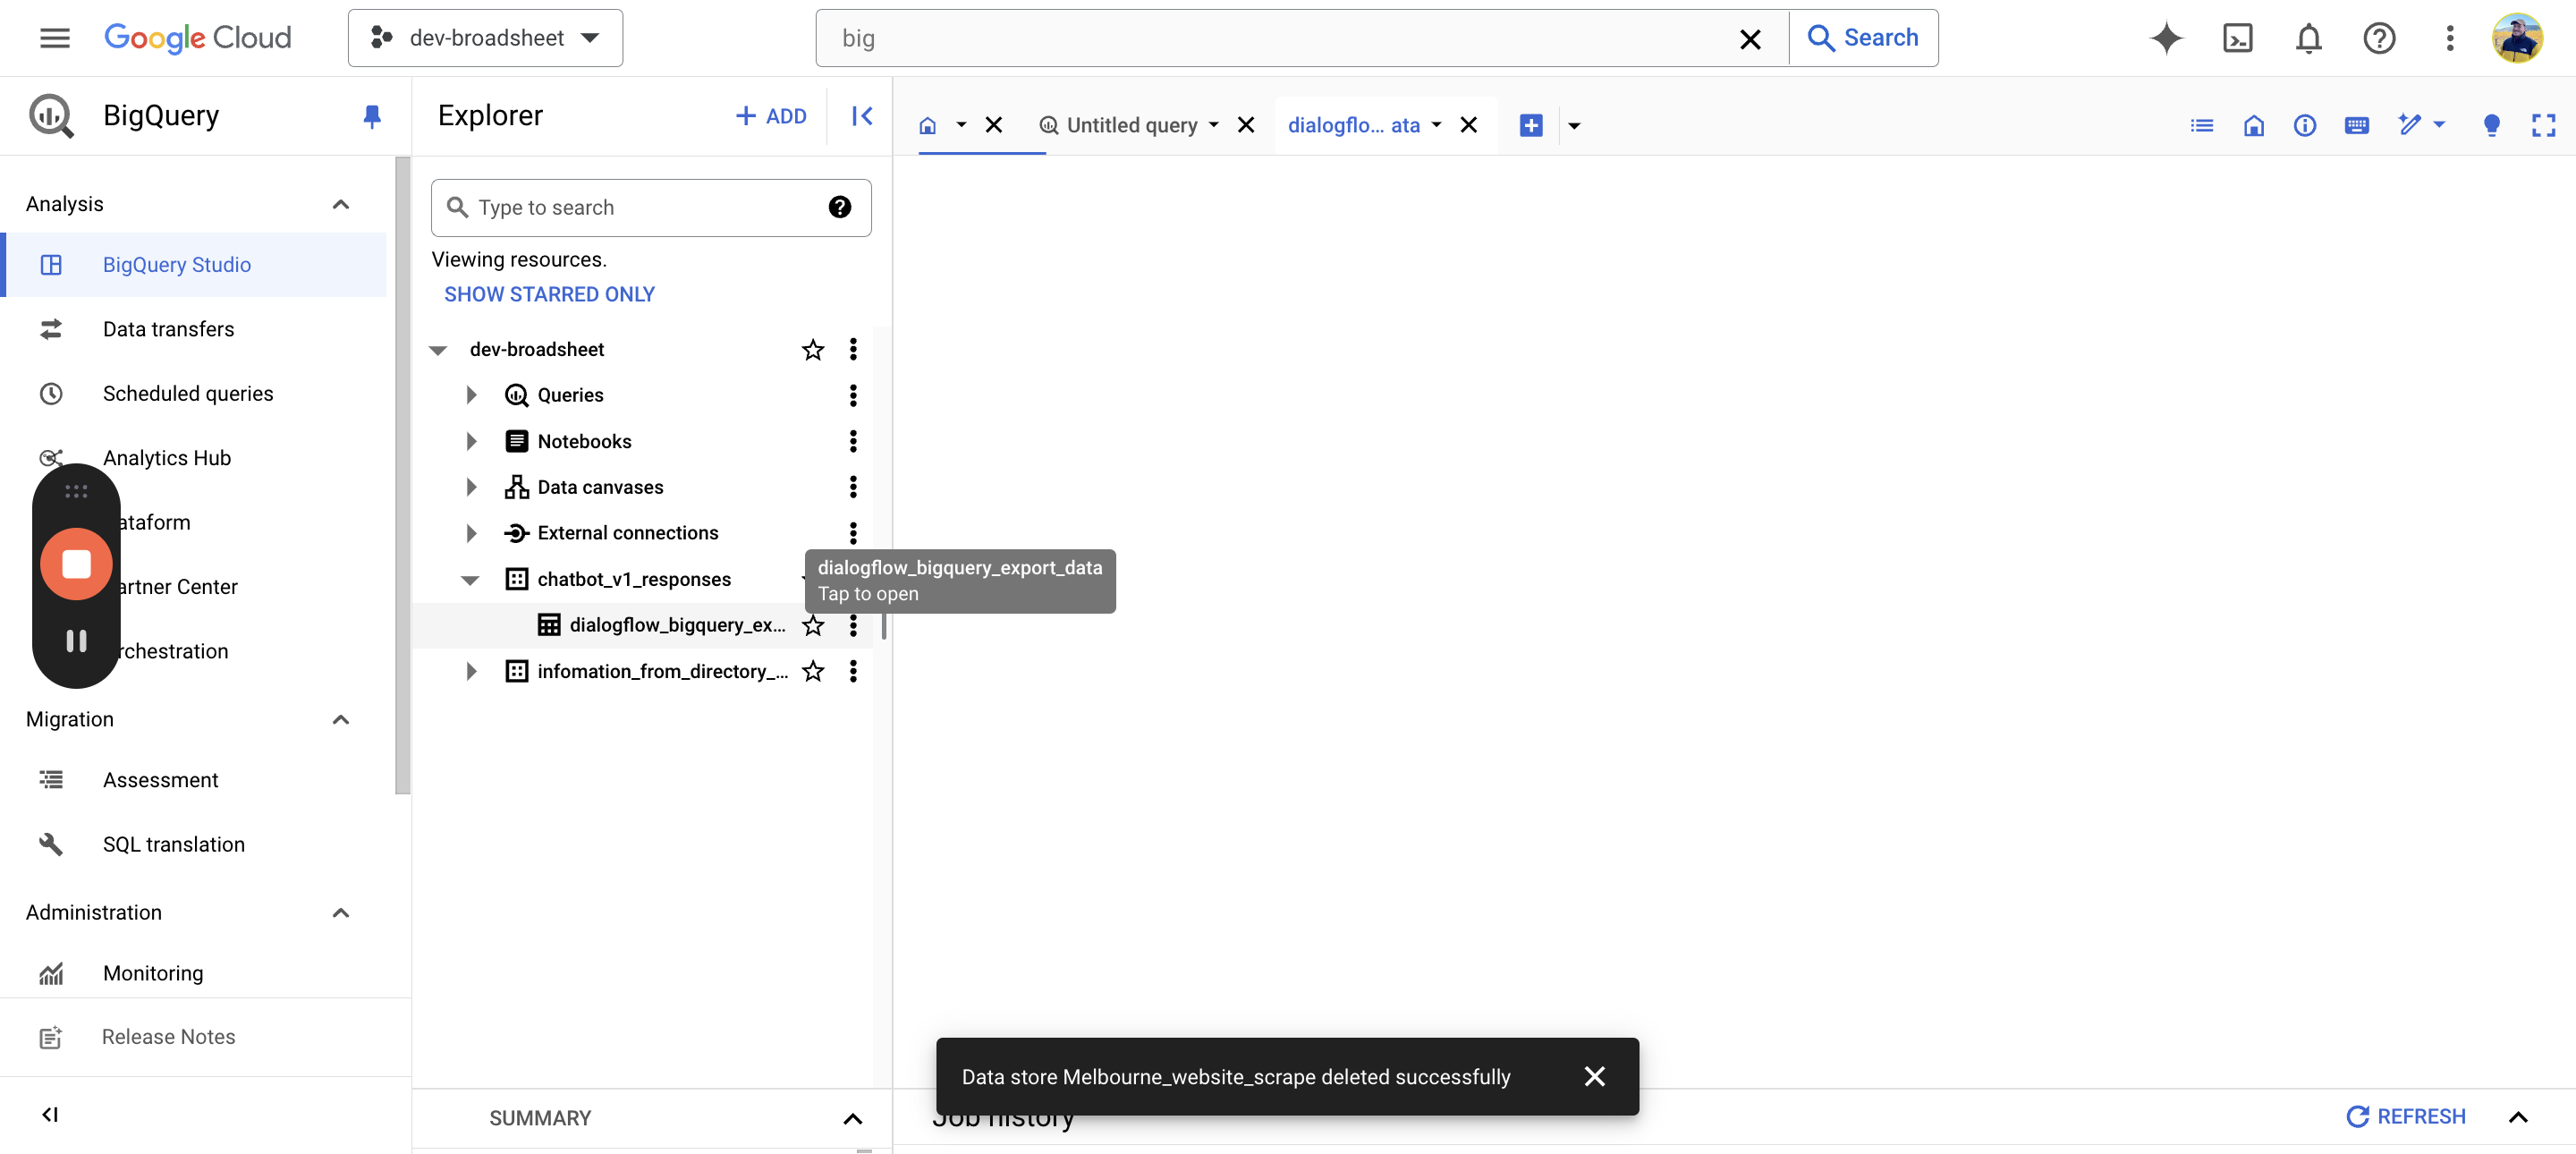Open Monitoring page

152,973
